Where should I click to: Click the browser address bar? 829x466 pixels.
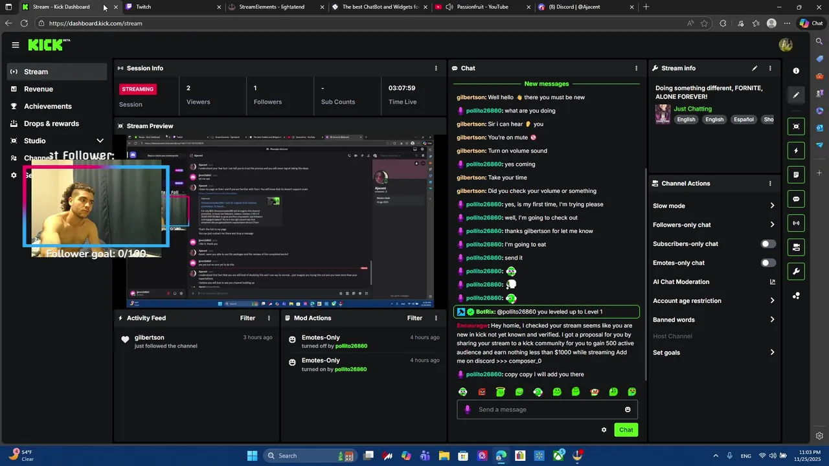click(x=363, y=23)
